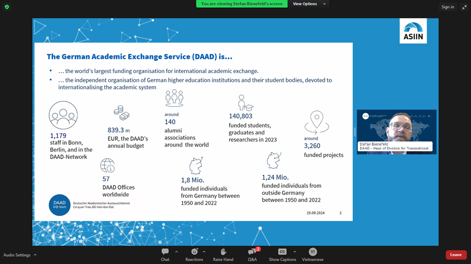Click the 'Stefan Bienefeld' name label
The image size is (471, 264).
coord(374,144)
